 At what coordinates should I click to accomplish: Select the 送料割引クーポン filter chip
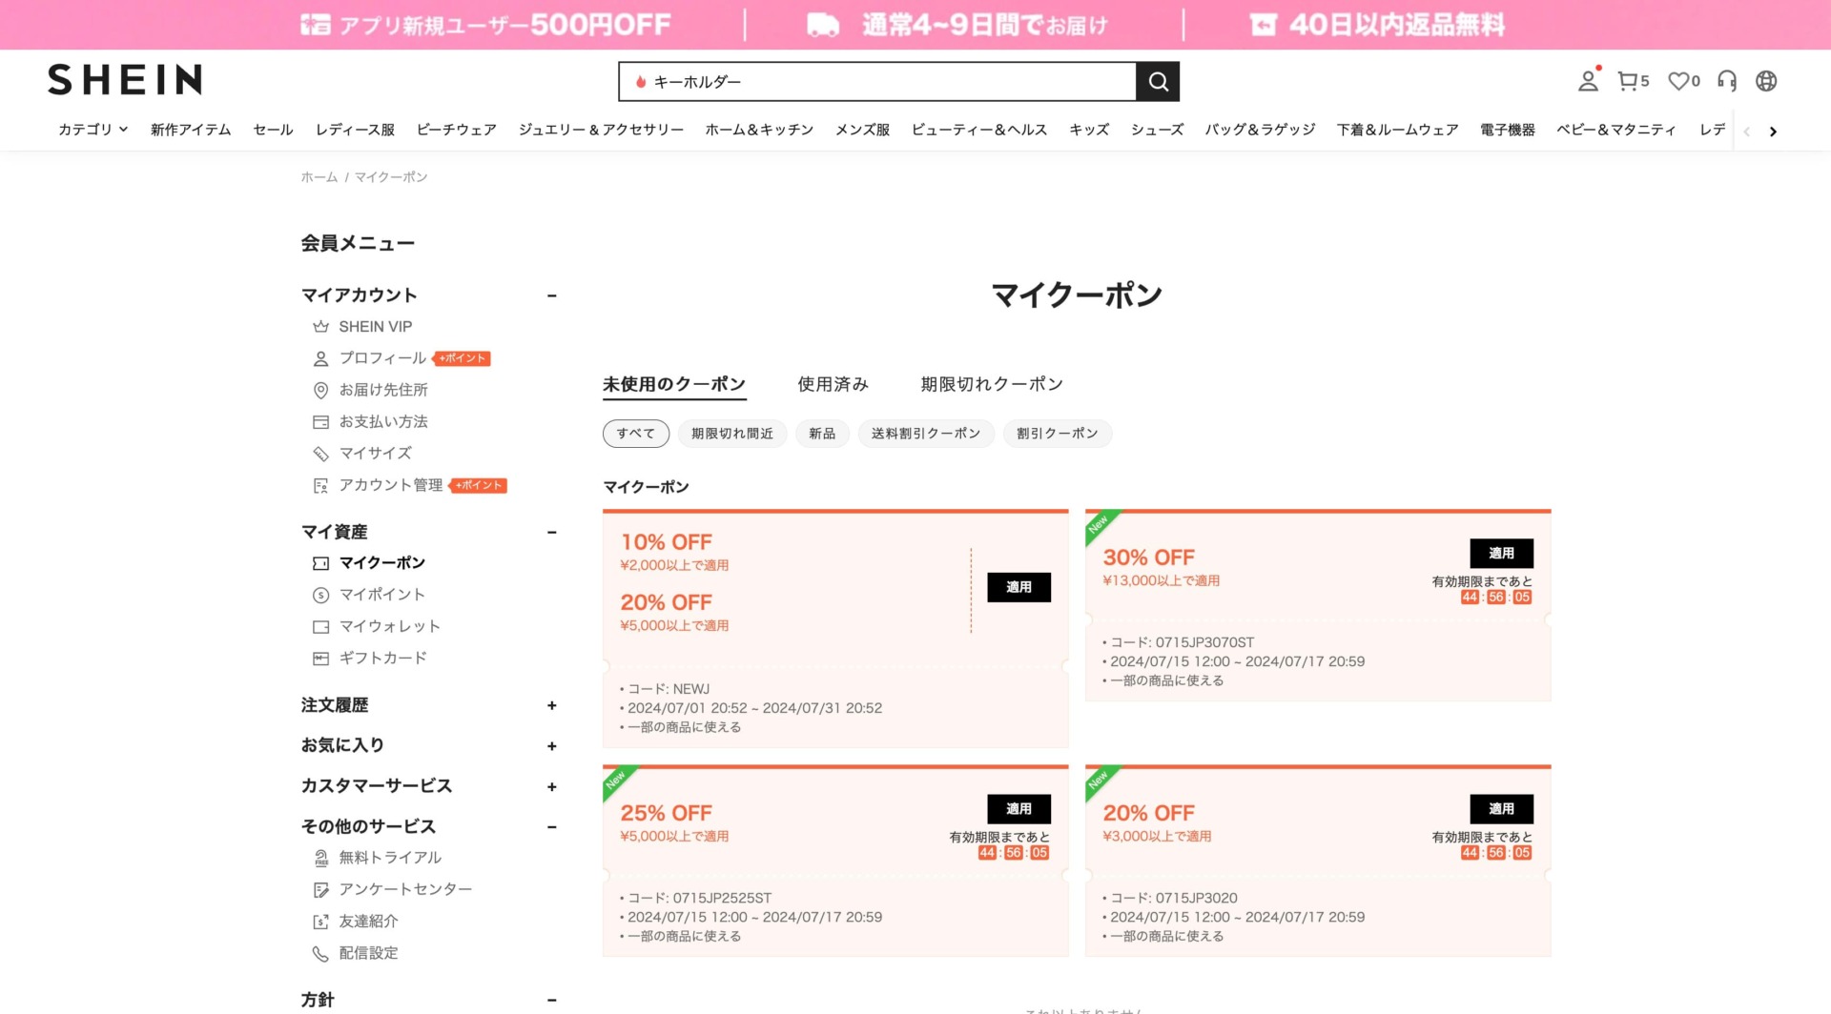click(x=926, y=434)
